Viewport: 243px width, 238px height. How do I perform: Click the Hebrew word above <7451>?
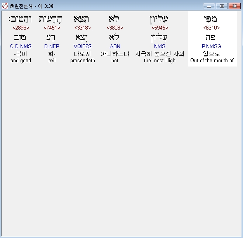click(50, 19)
